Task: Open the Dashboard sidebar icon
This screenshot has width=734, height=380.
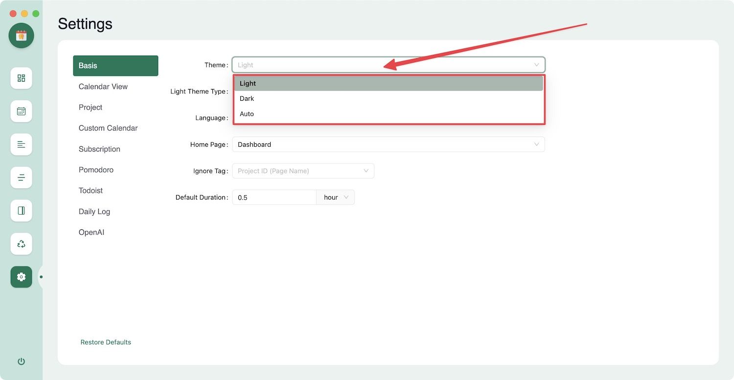Action: 21,78
